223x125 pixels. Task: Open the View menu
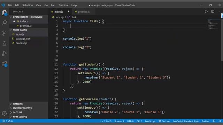[x=39, y=5]
